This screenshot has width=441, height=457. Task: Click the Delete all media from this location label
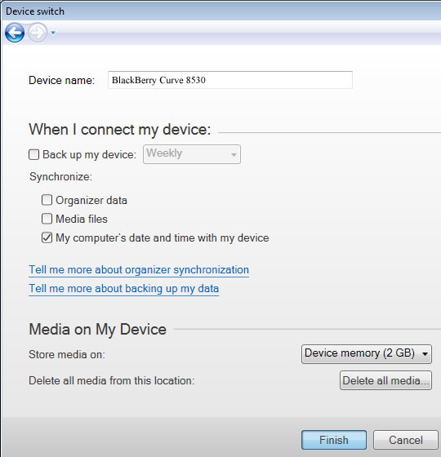point(111,380)
